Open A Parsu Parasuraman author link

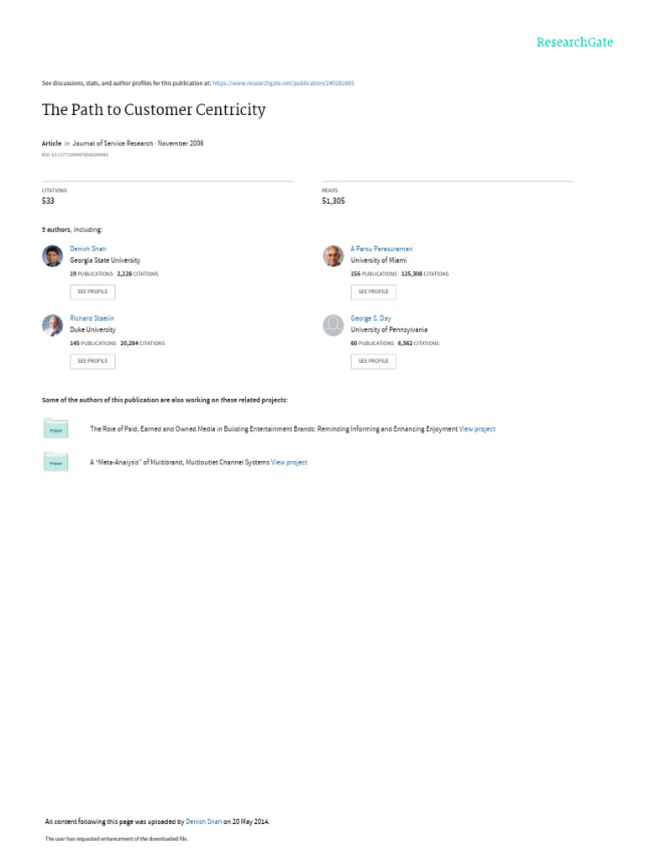(381, 249)
